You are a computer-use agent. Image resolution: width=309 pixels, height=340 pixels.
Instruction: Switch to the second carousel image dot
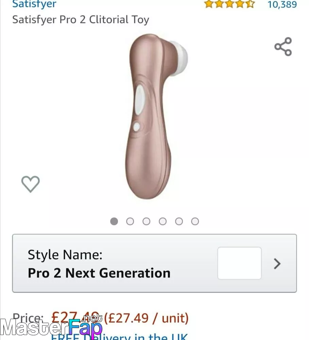(130, 221)
